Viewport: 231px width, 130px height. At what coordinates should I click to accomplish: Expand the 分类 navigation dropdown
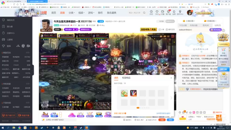tap(72, 13)
